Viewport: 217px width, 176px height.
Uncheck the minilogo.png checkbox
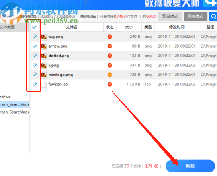coord(35,75)
